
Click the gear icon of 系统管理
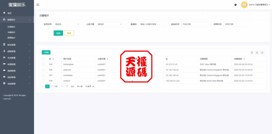[x=4, y=83]
